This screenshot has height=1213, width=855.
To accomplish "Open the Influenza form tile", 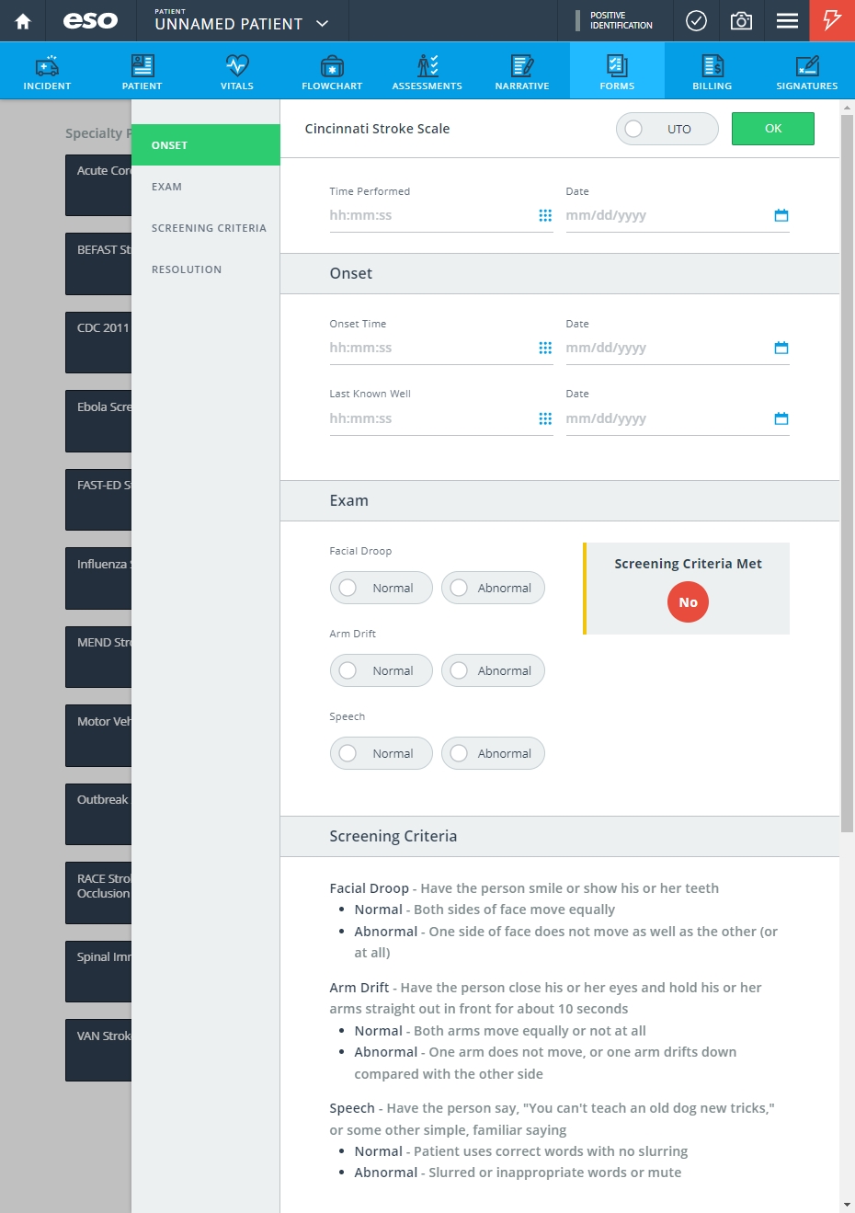I will point(98,578).
